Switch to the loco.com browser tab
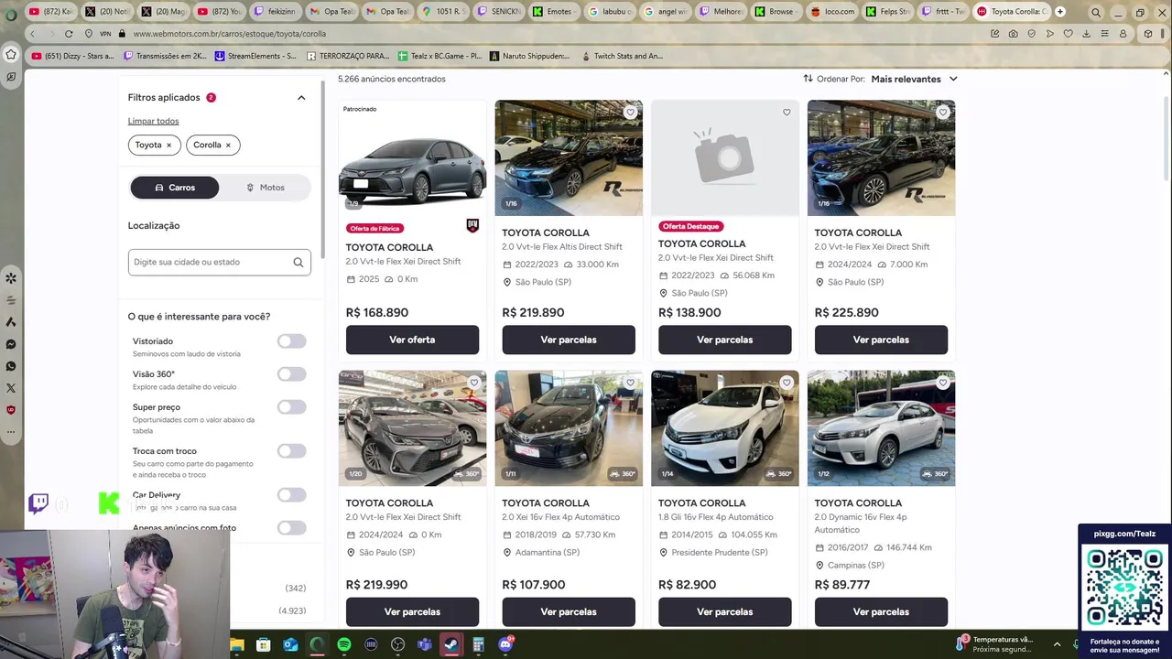This screenshot has height=659, width=1172. (833, 12)
